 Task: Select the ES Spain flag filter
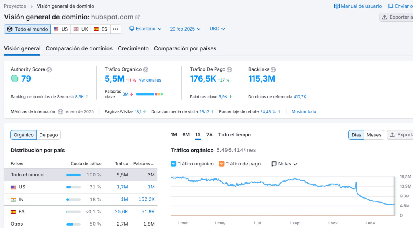pos(100,29)
